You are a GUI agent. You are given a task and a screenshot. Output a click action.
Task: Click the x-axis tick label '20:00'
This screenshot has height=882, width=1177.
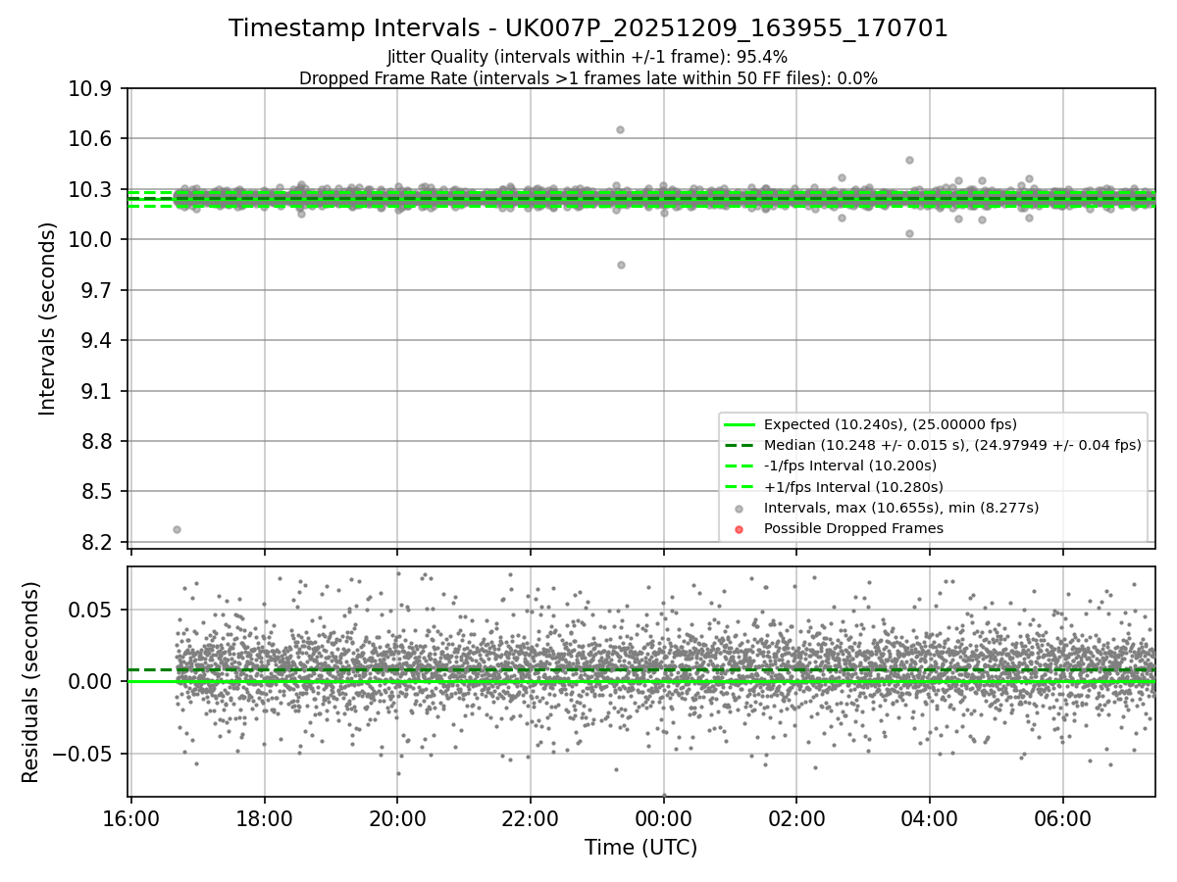397,817
